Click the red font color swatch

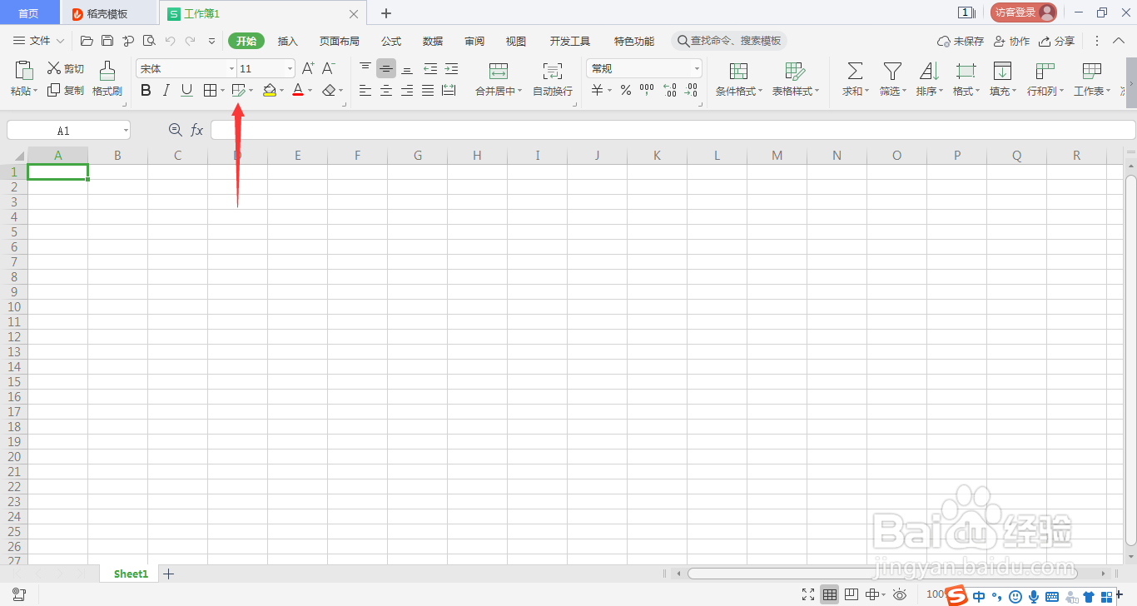point(298,91)
